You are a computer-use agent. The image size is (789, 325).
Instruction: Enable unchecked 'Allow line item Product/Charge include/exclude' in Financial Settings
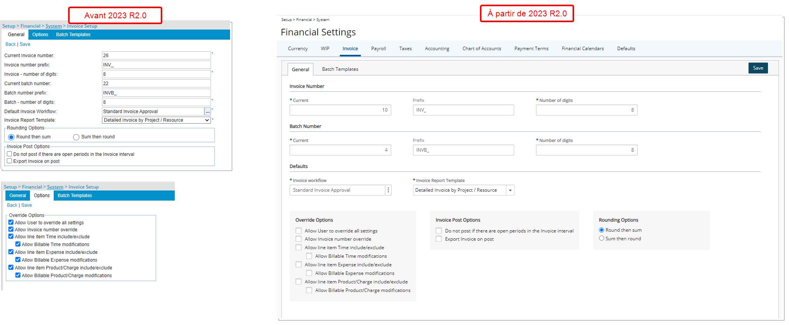click(299, 281)
